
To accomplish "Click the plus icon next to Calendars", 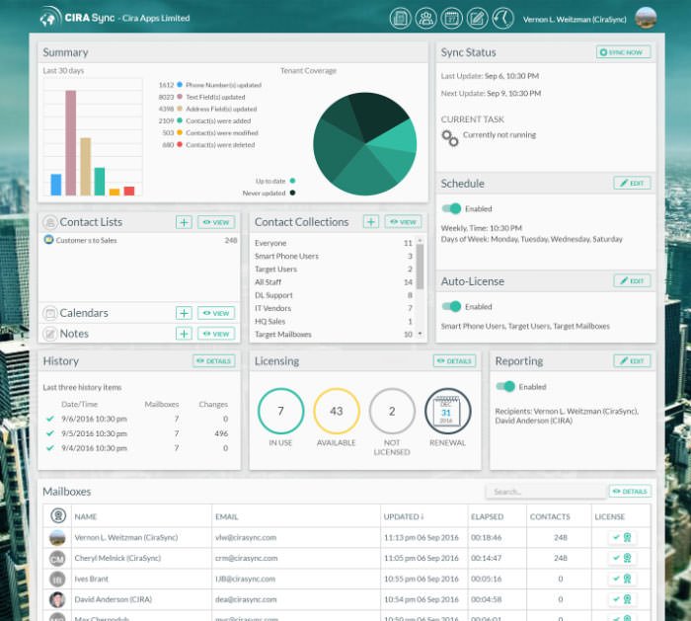I will pos(184,313).
